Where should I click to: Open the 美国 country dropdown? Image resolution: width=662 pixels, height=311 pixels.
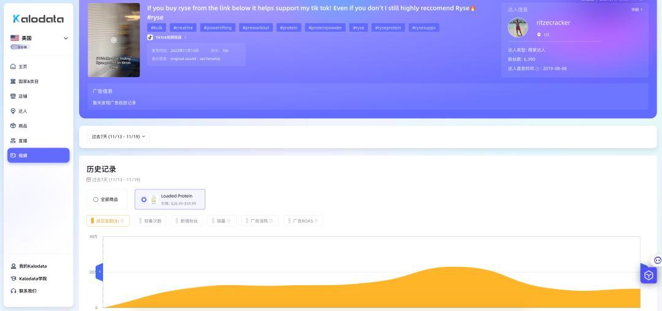click(39, 38)
